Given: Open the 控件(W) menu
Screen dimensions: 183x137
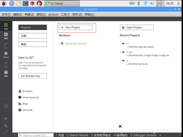Looking at the screenshot, I should point(77,14).
